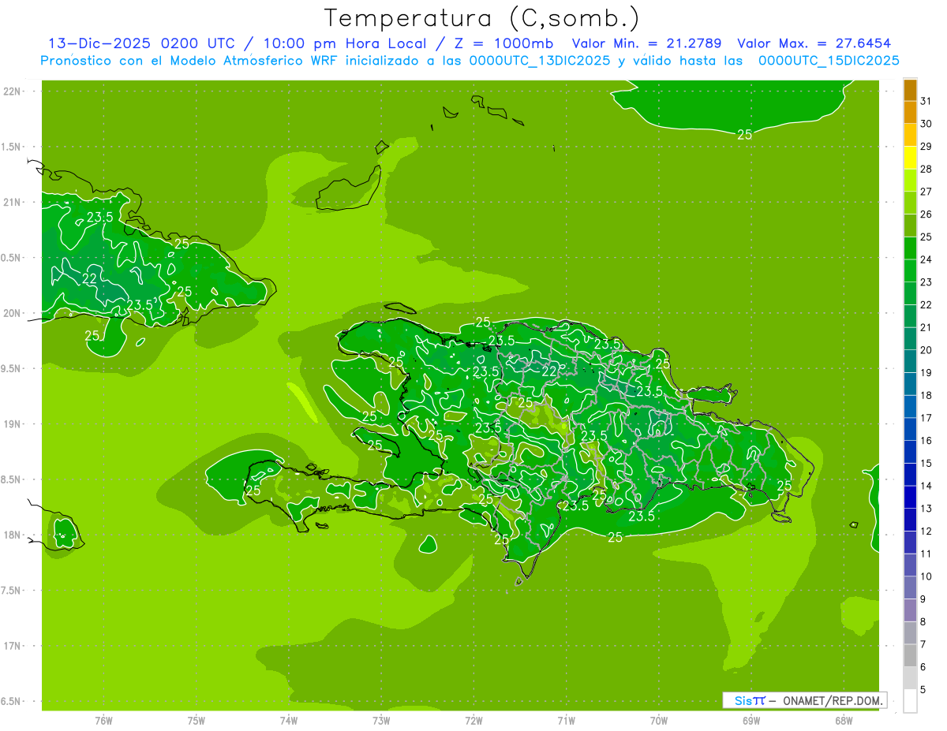Click the '20N' latitude axis label

(x=13, y=313)
